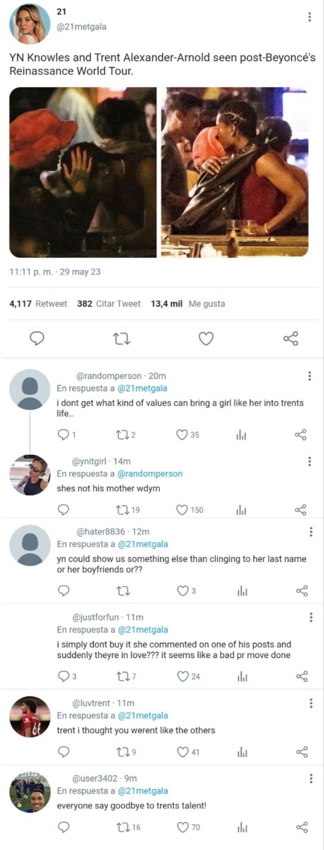Share the main @21metgala tweet
This screenshot has width=324, height=850.
click(291, 339)
